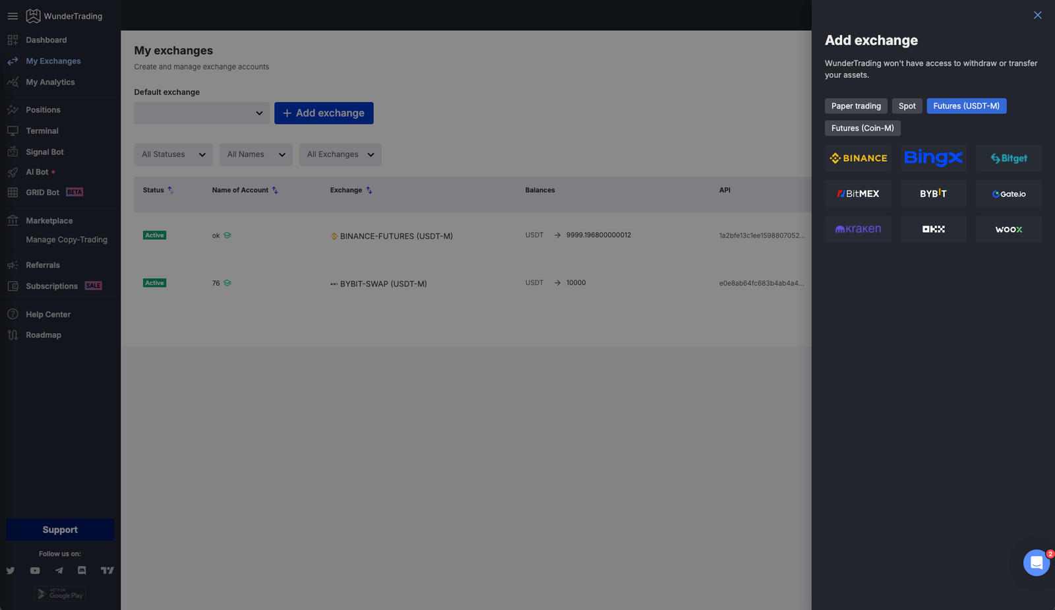Select the BitMEX exchange tile

[x=858, y=194]
